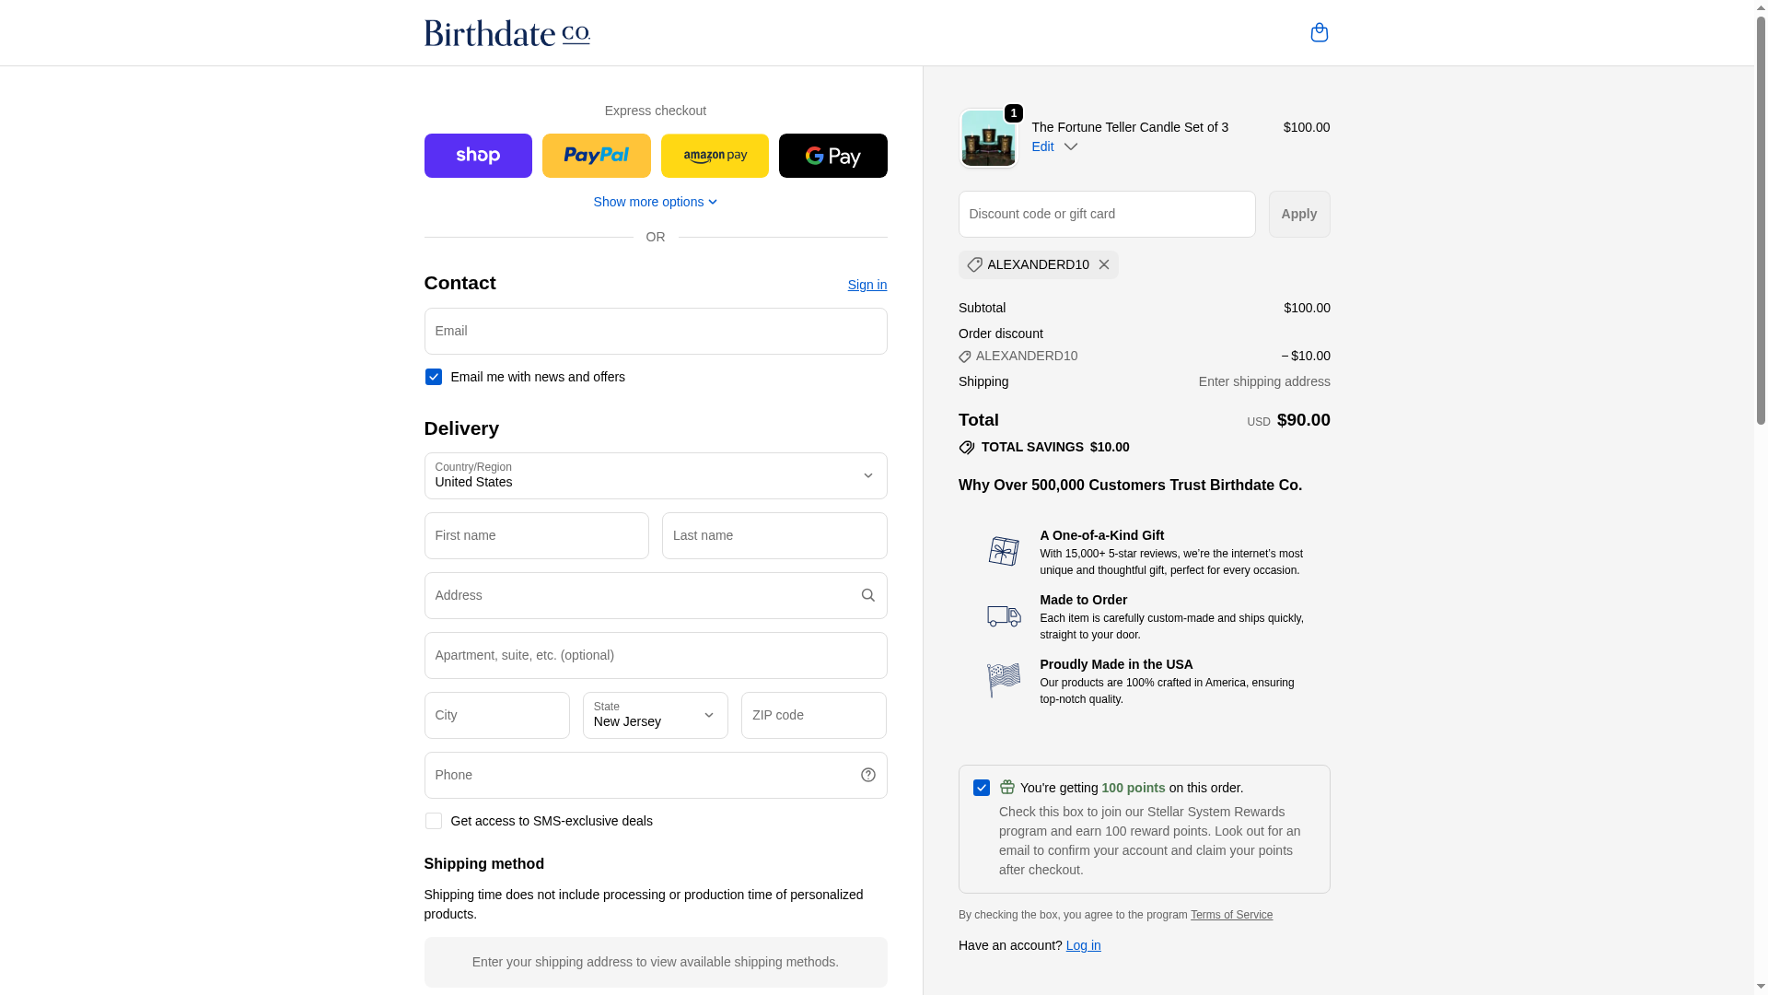Click the address search magnifier icon
This screenshot has width=1768, height=995.
(x=867, y=595)
